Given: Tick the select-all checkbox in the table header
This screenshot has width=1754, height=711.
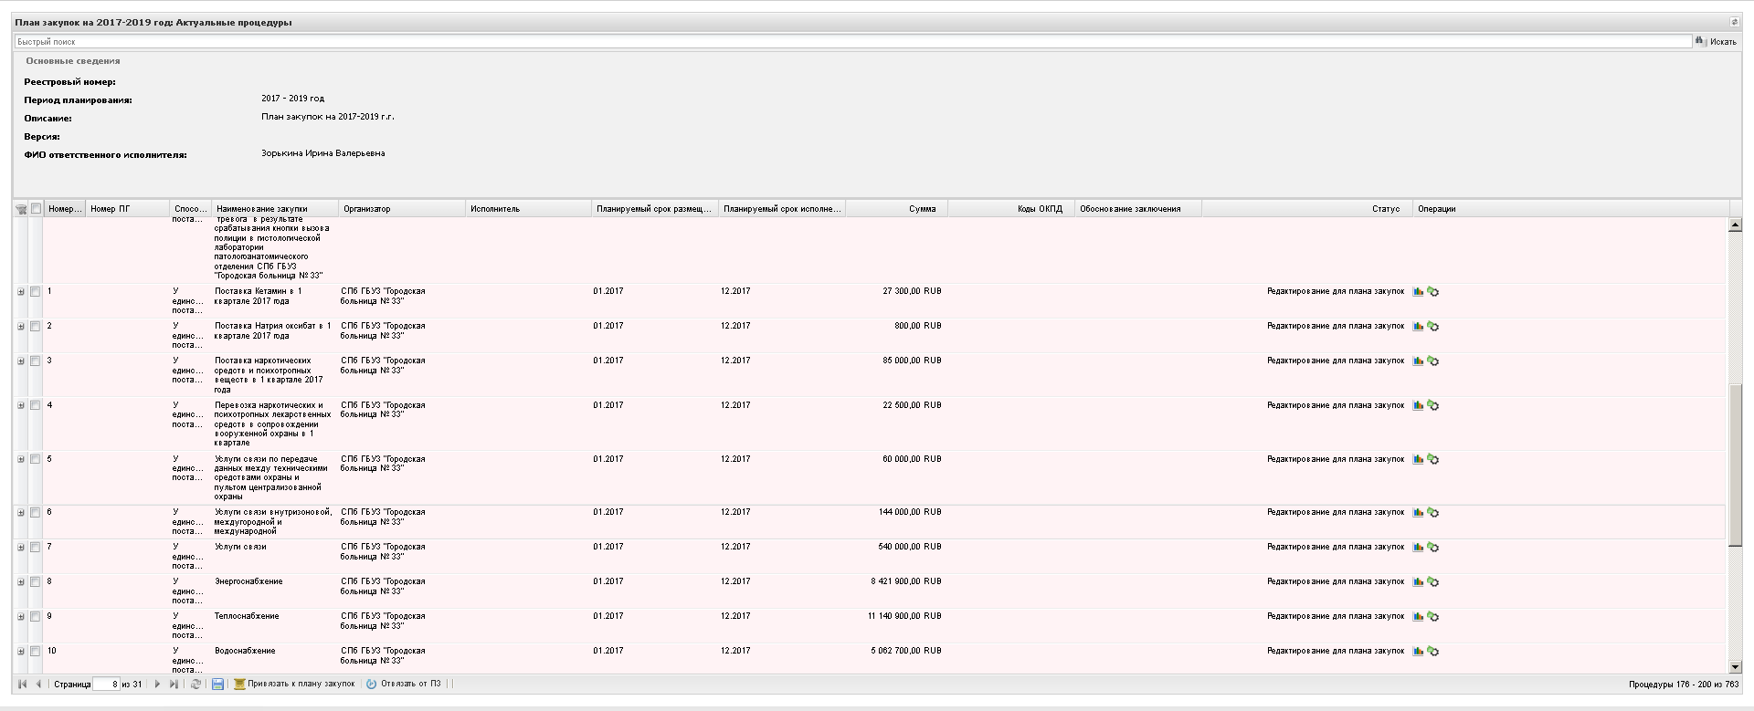Looking at the screenshot, I should [x=36, y=209].
